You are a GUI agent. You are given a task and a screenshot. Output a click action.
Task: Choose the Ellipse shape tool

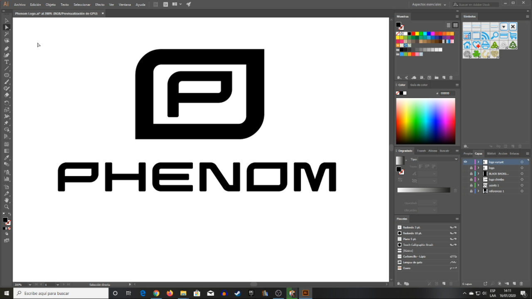pyautogui.click(x=7, y=75)
